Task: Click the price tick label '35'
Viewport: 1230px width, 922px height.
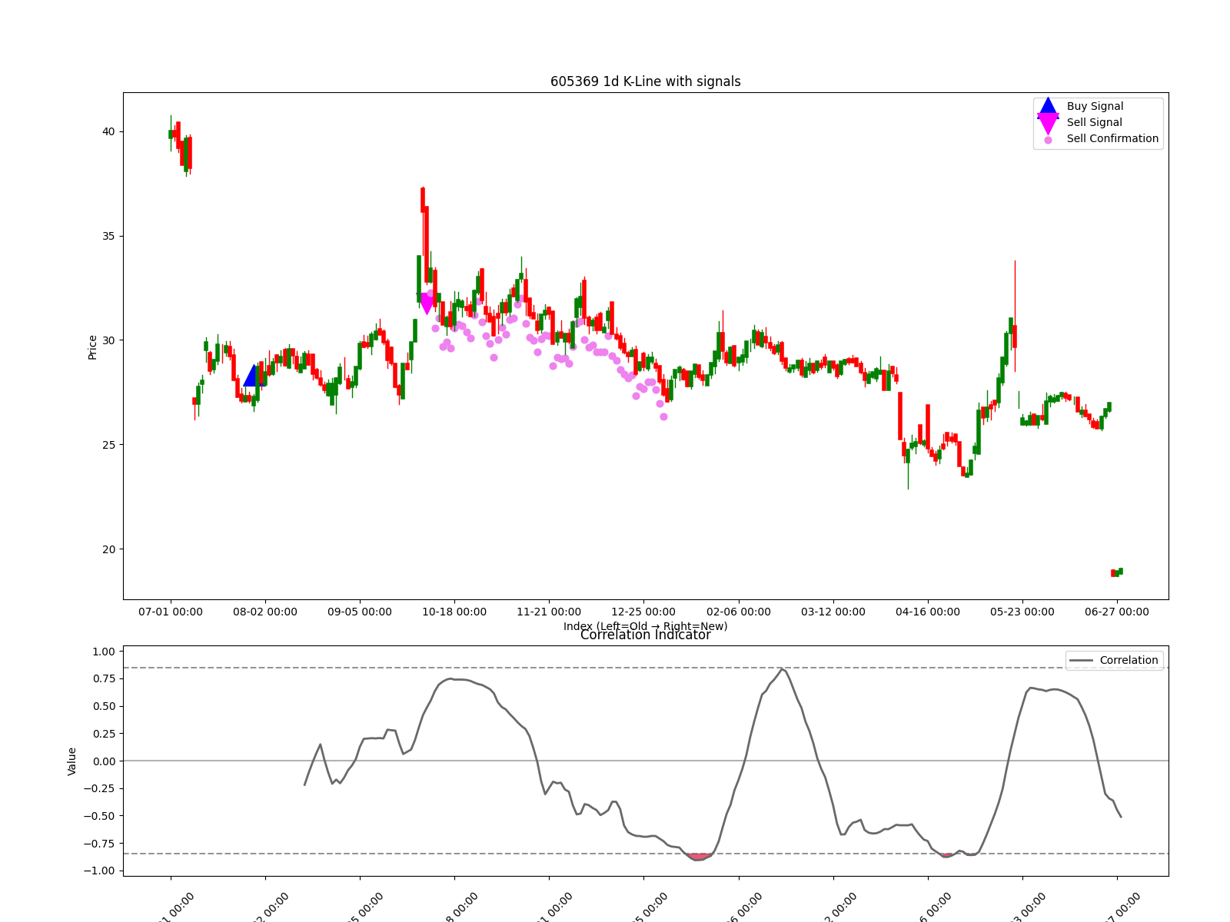Action: [108, 236]
